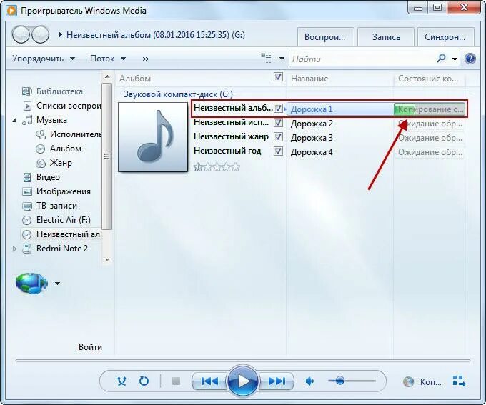Click Неизвестный жанр genre text
486x405 pixels.
(x=232, y=136)
